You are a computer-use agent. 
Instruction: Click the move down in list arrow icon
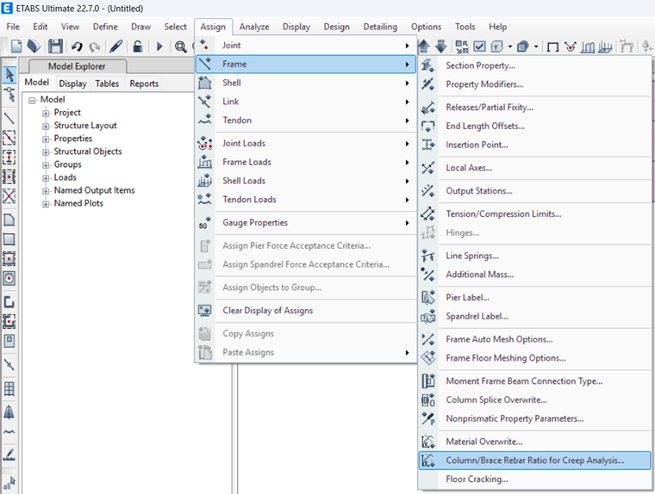pyautogui.click(x=441, y=46)
